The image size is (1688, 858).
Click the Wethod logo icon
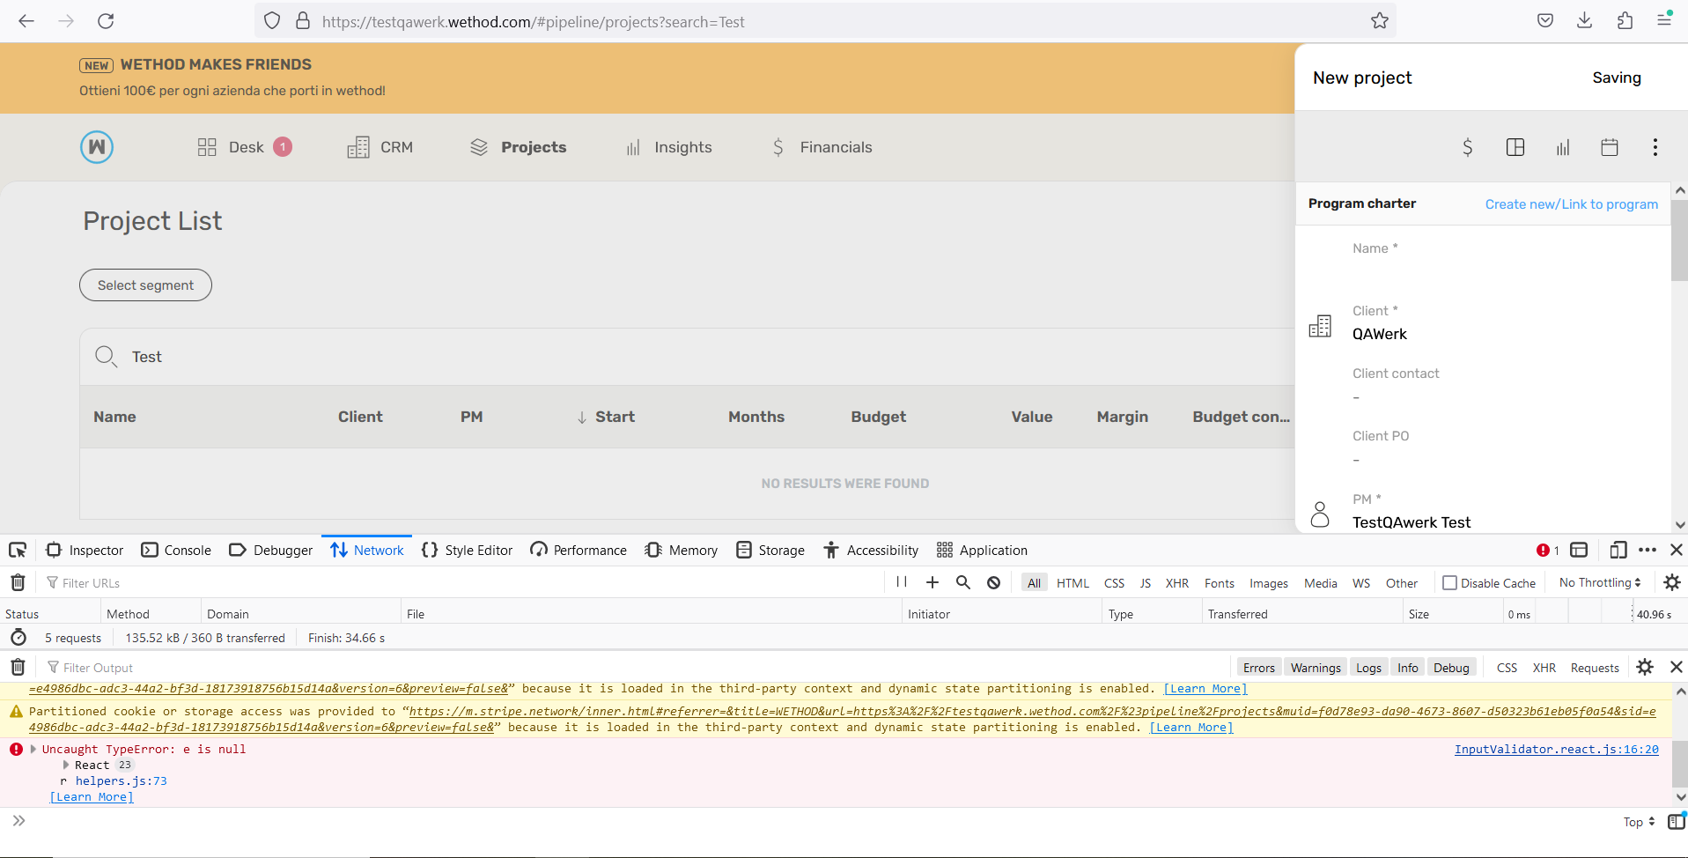point(97,147)
